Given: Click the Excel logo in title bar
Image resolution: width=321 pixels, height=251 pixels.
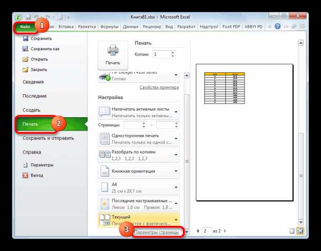Looking at the screenshot, I should coord(19,17).
